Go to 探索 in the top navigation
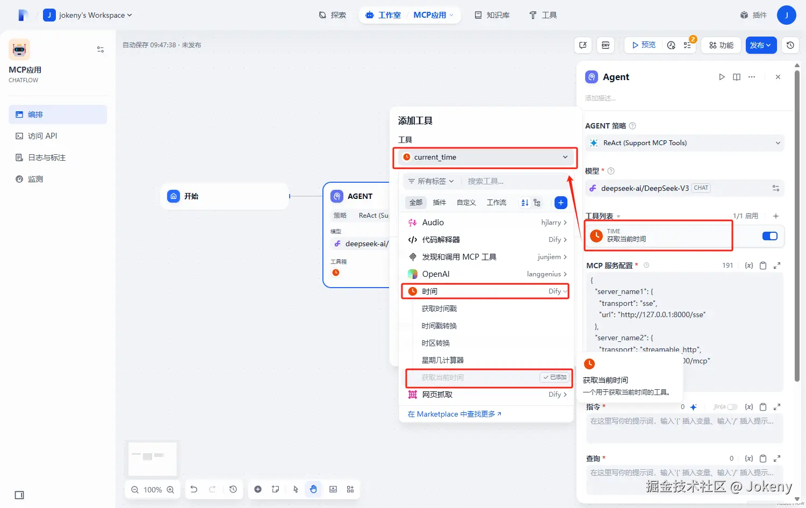 point(333,15)
